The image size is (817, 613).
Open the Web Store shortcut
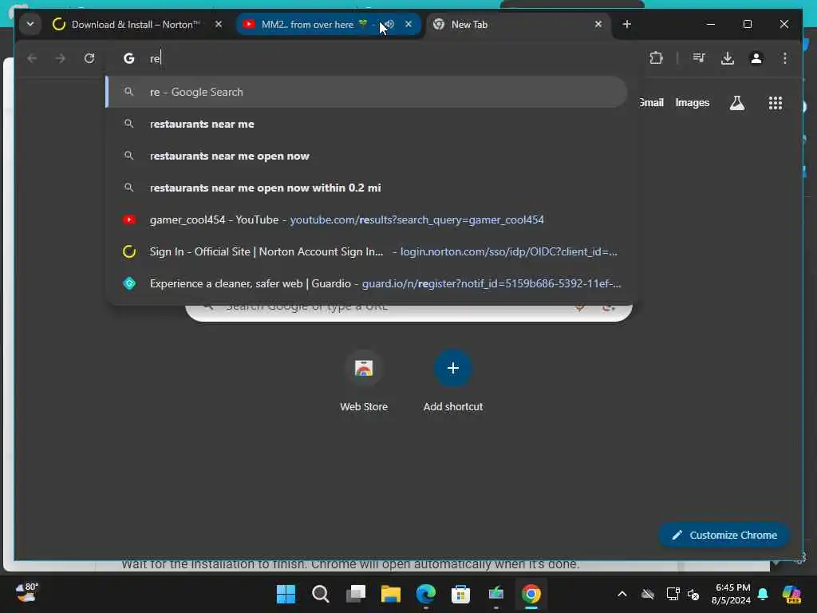coord(364,381)
